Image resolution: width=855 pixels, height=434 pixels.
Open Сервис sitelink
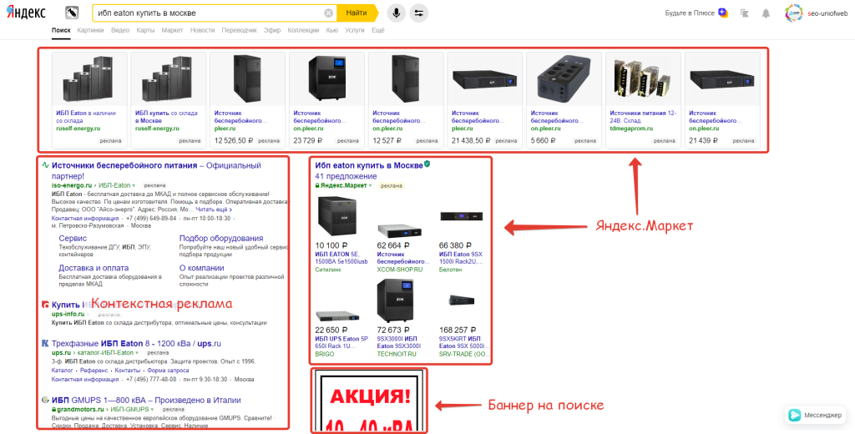click(73, 238)
